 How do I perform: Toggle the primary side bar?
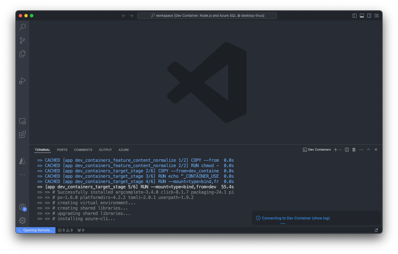[355, 16]
